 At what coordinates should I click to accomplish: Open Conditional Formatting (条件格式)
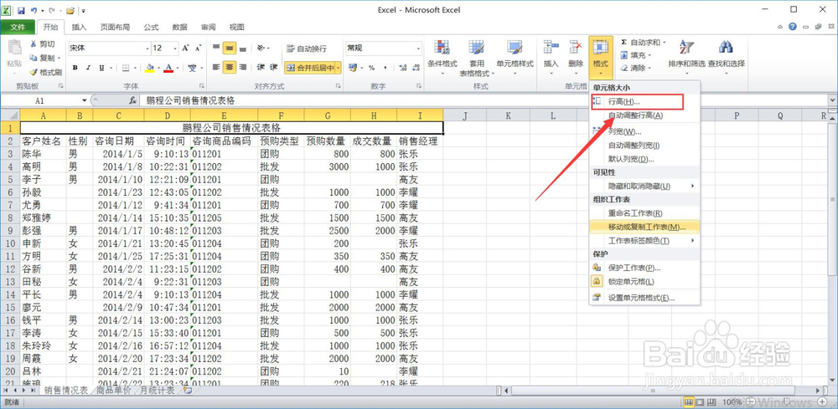[442, 58]
